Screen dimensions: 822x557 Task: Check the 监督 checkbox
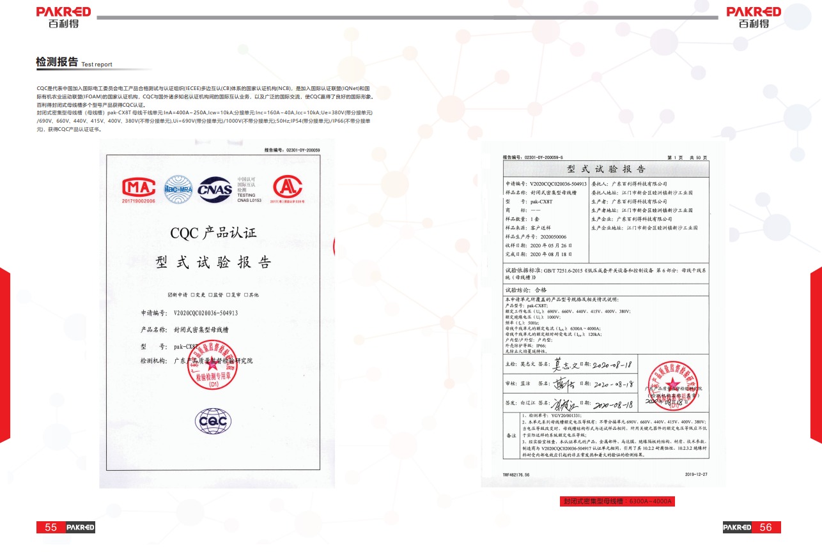point(210,295)
